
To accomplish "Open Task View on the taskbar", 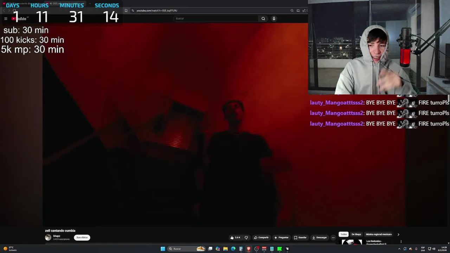I will [x=210, y=249].
